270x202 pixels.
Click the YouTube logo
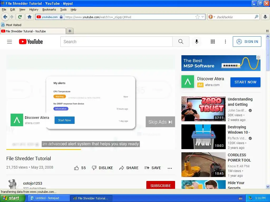31,42
